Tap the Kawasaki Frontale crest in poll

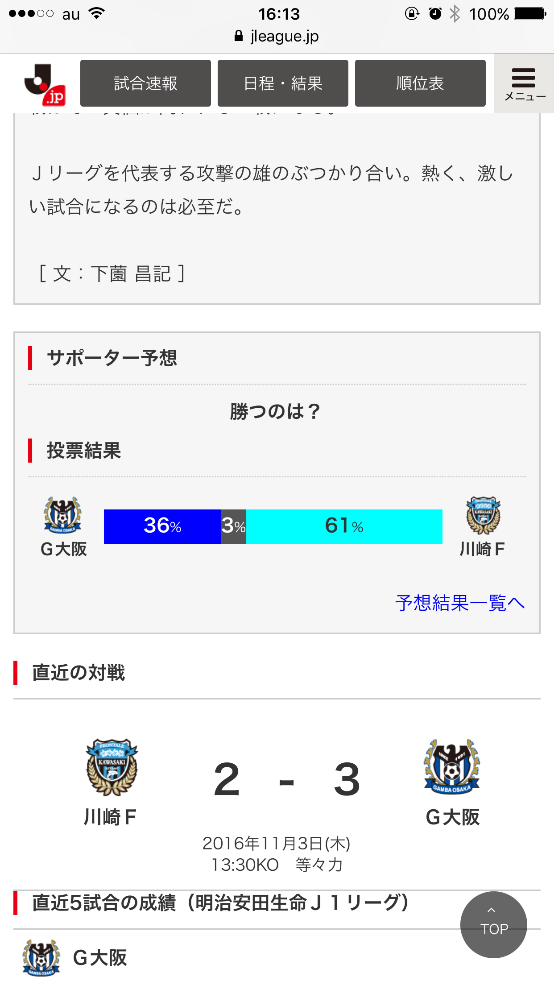(483, 515)
